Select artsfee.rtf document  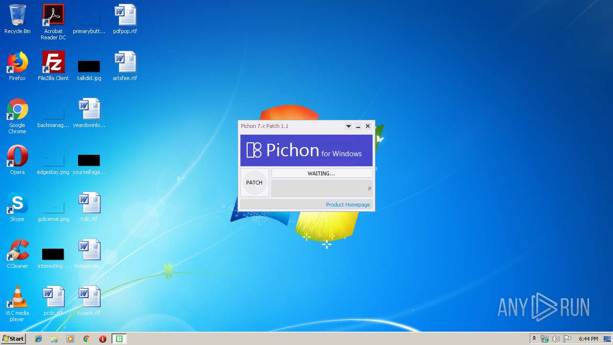[x=125, y=66]
